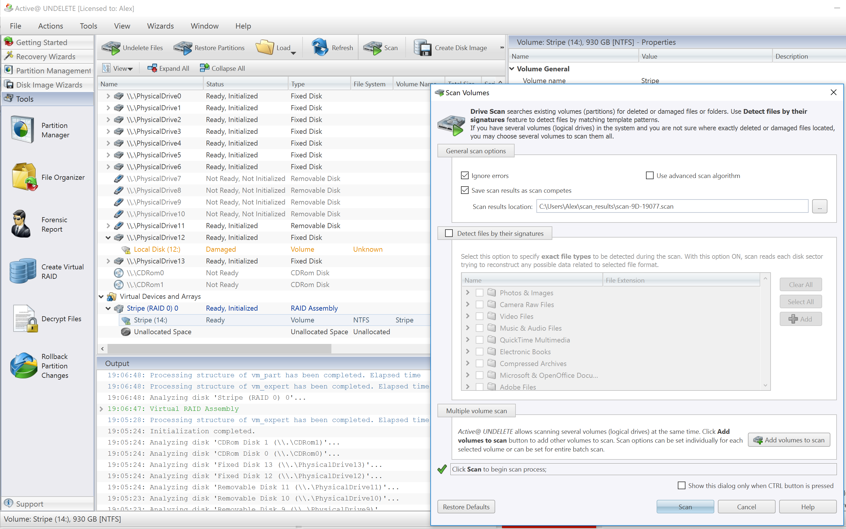The width and height of the screenshot is (846, 529).
Task: Expand the Virtual RAID Assembly log entry
Action: [101, 409]
